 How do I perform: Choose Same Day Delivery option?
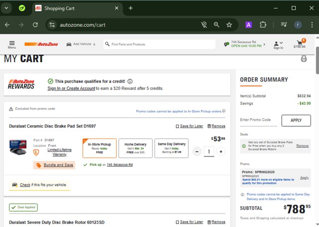pos(171,148)
